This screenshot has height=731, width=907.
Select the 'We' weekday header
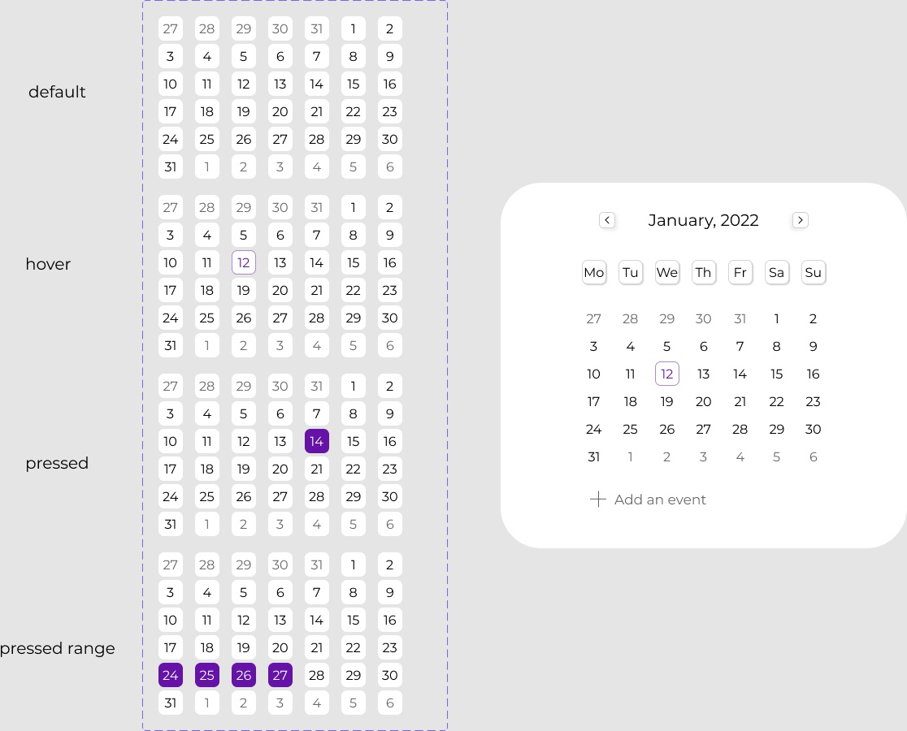[x=667, y=273]
